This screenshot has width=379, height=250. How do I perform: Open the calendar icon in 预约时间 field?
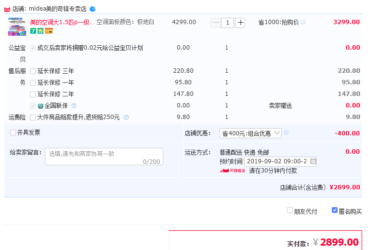[x=313, y=161]
